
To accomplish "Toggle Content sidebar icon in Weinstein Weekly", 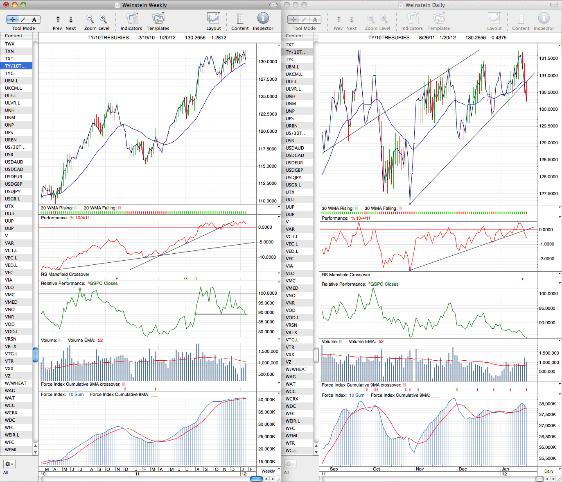I will pos(240,18).
